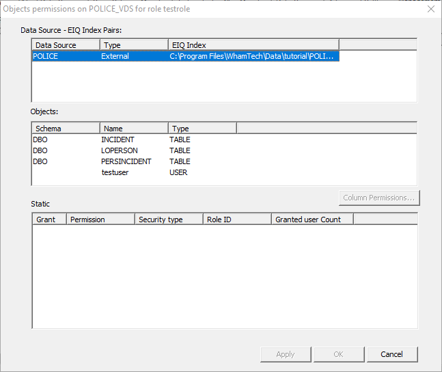This screenshot has height=372, width=442.
Task: Click the Security type column header
Action: [168, 220]
